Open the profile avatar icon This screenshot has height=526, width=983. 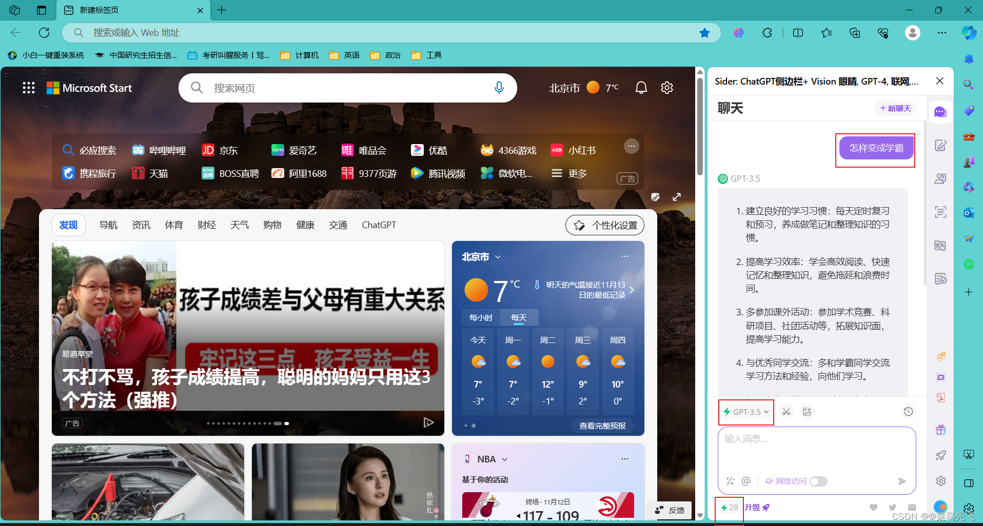pyautogui.click(x=912, y=33)
